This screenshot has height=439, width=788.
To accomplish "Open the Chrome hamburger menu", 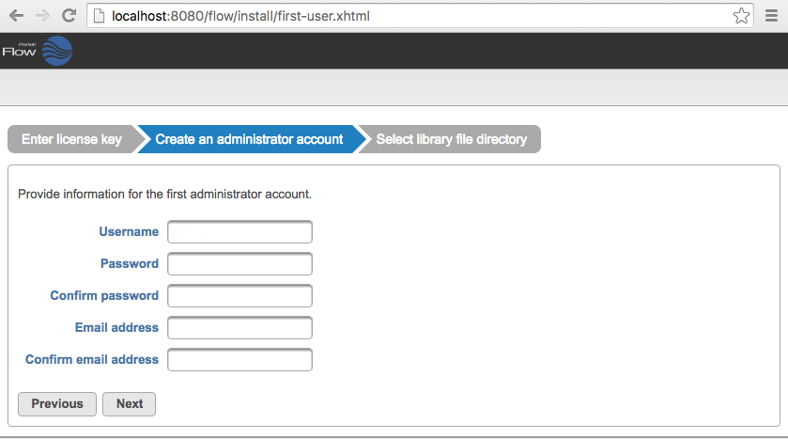I will tap(771, 15).
